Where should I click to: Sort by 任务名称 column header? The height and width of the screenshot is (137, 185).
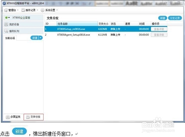[77, 24]
